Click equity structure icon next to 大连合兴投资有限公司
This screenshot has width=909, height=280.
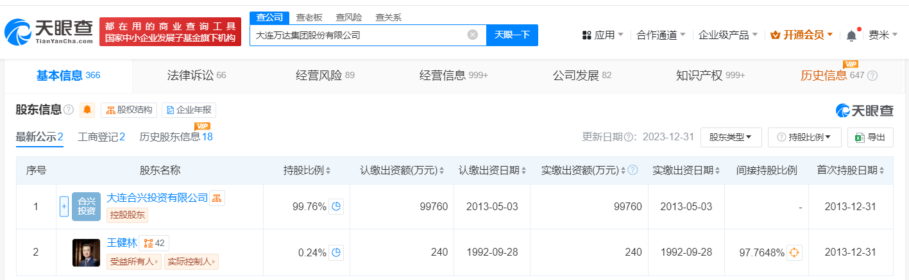click(x=217, y=198)
